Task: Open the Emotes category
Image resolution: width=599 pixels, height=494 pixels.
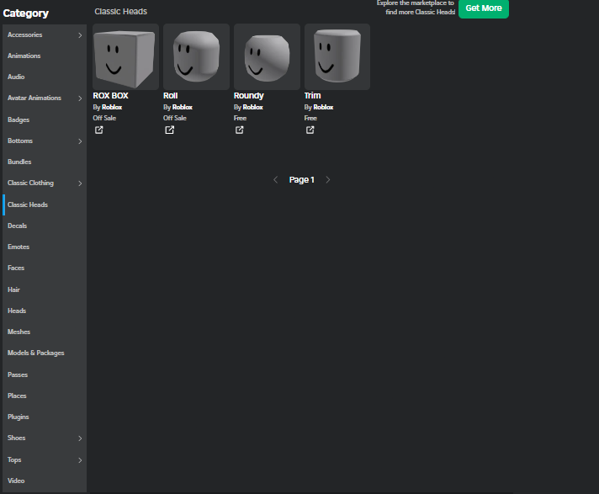Action: 45,247
